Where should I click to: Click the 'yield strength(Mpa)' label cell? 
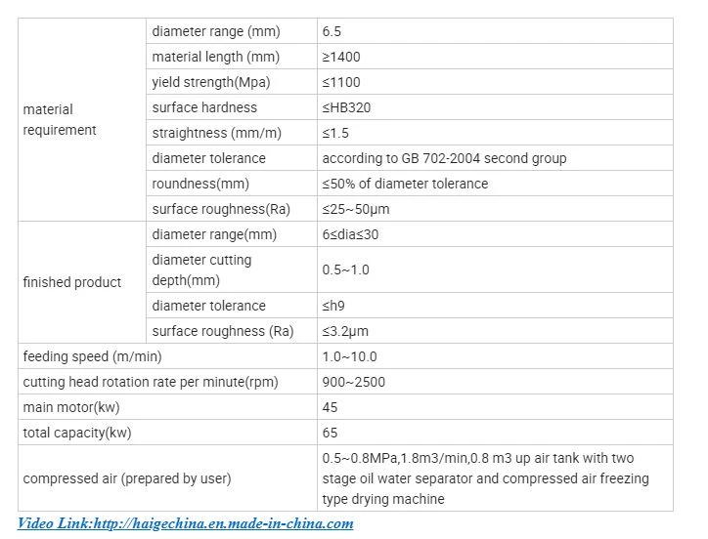(232, 82)
